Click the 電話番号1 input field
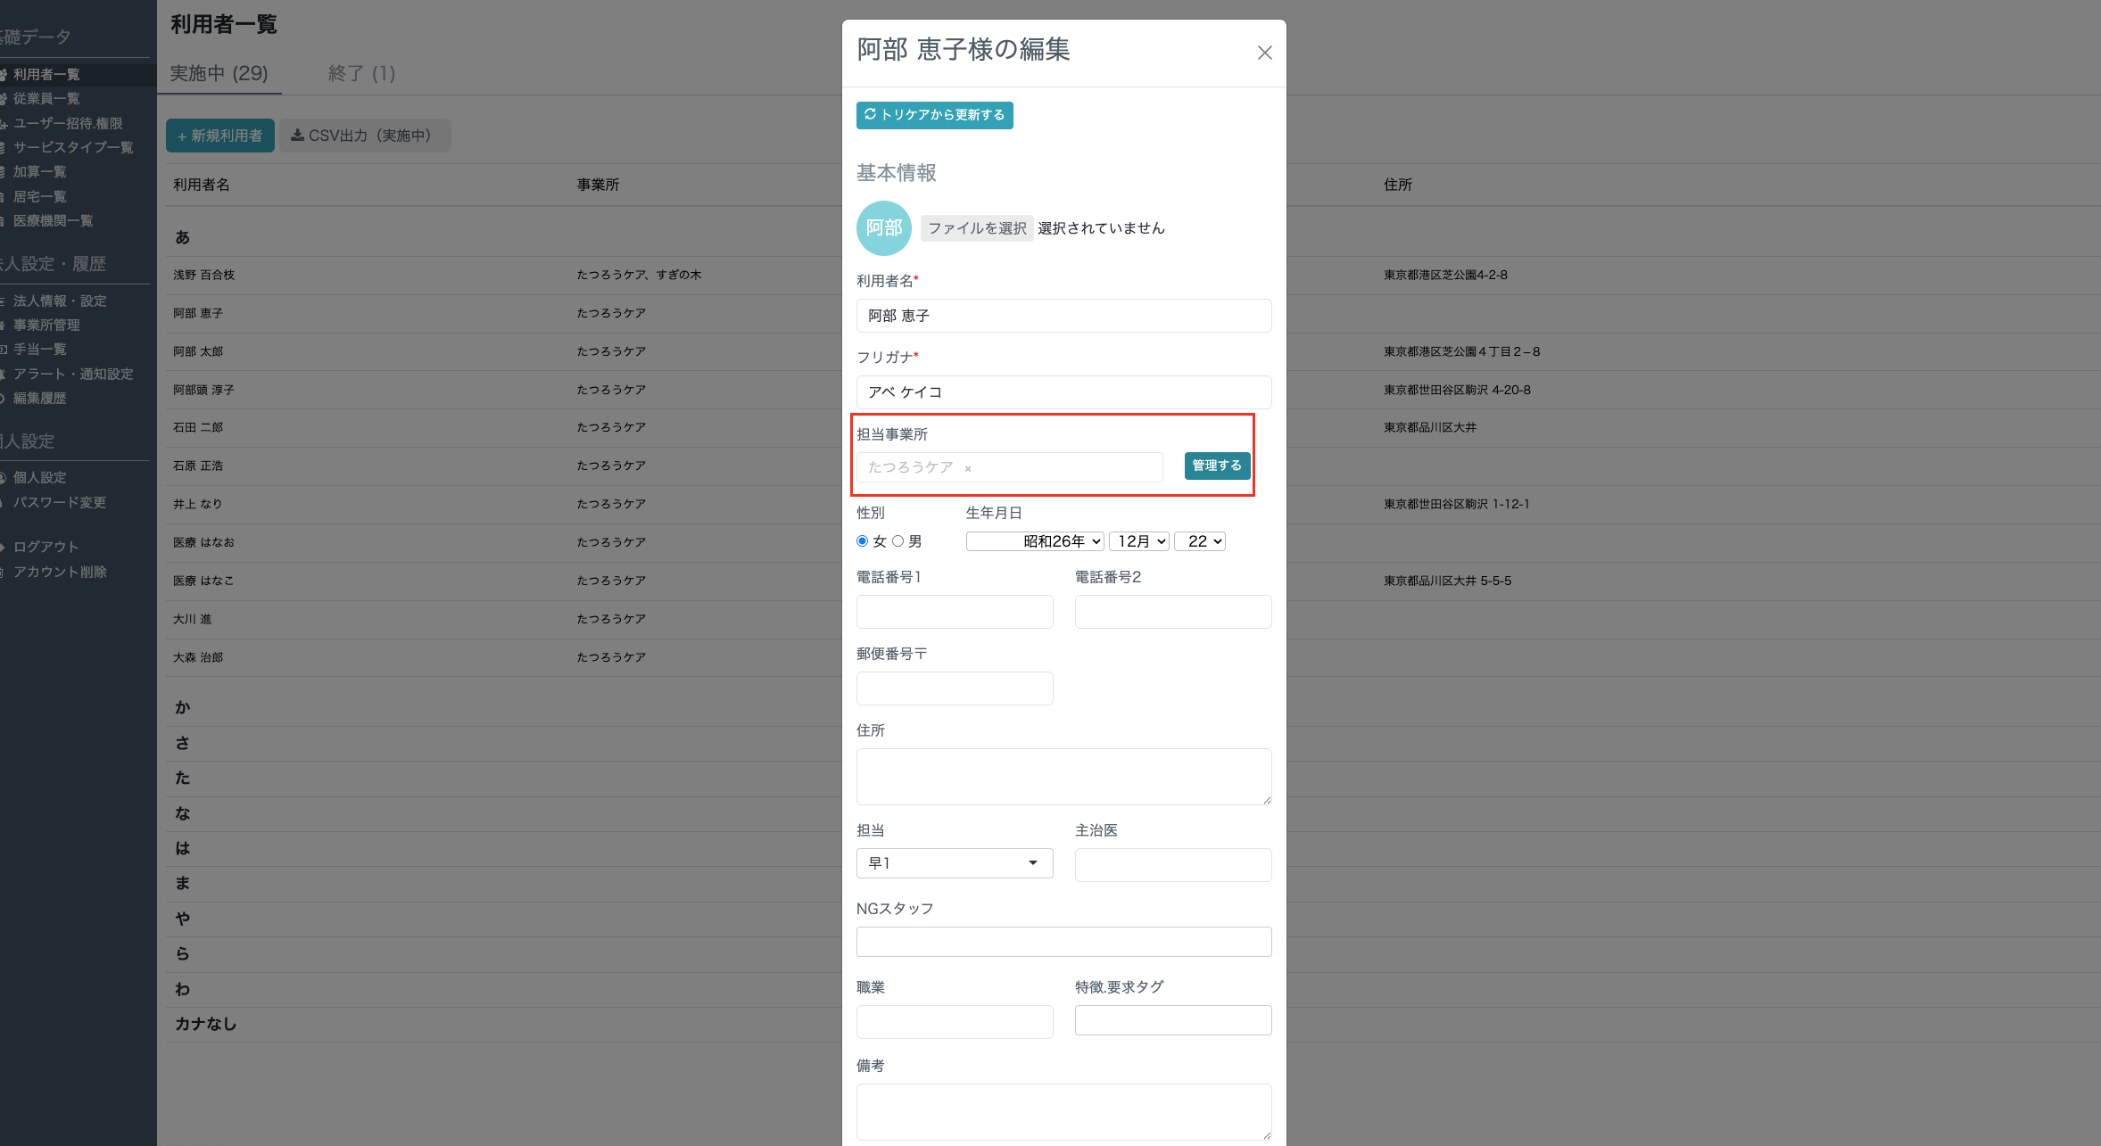 [x=955, y=612]
